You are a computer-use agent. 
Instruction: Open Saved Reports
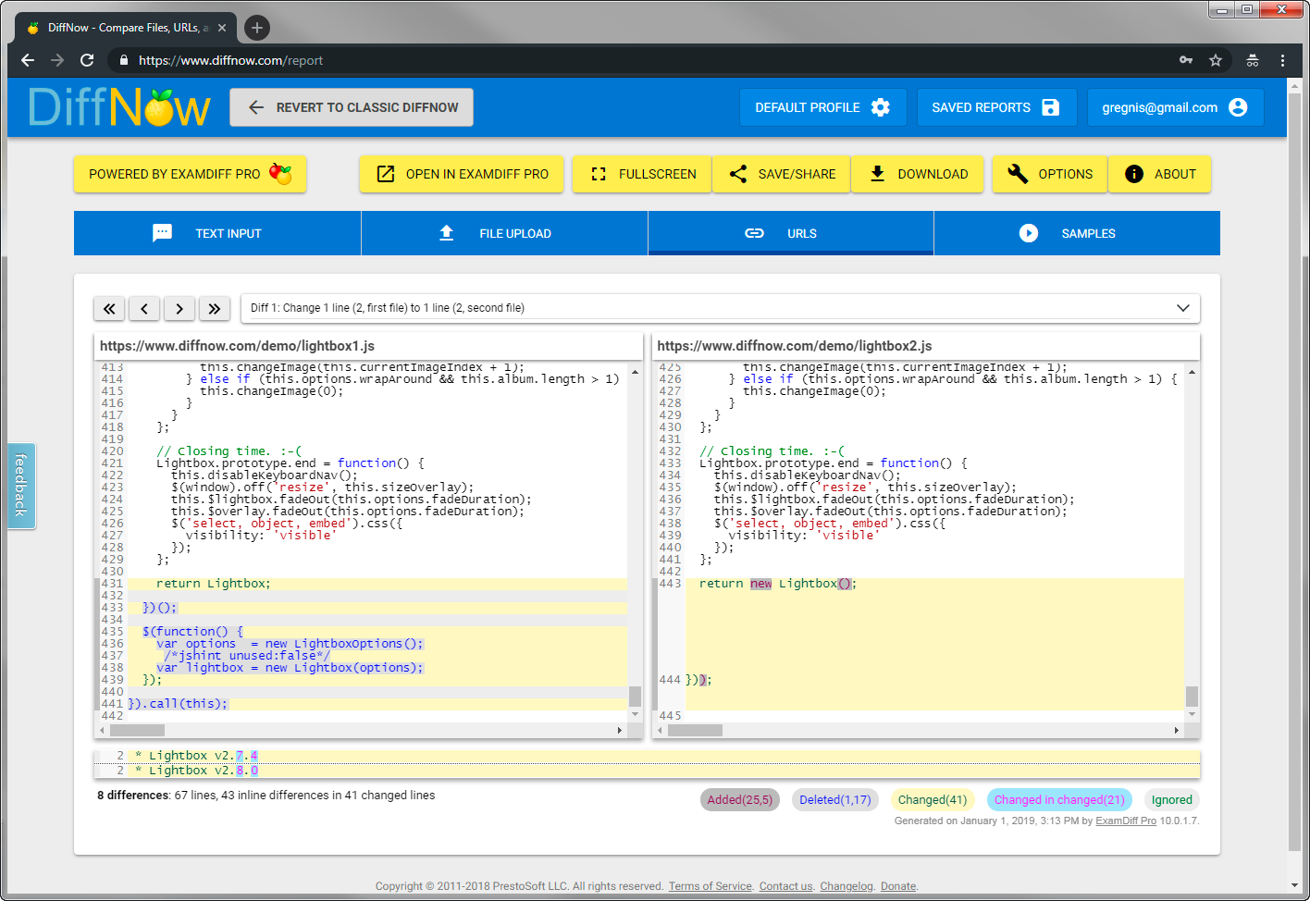point(995,107)
